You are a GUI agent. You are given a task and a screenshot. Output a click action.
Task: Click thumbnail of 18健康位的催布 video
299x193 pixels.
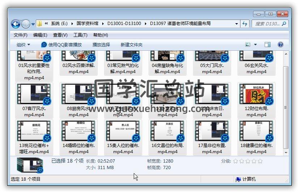tap(256, 131)
